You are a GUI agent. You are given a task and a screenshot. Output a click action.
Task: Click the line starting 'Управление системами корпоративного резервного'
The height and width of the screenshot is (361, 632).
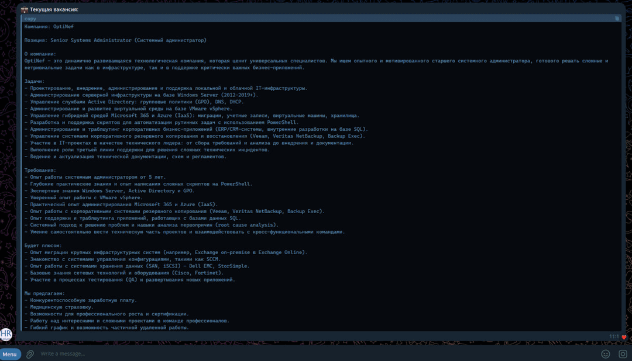click(x=195, y=136)
